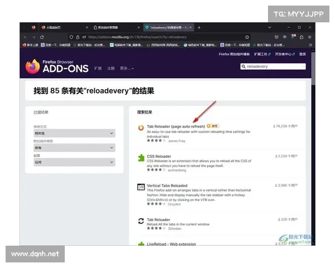Click the URL address bar
Screen dimensions: 335x268
click(x=159, y=37)
